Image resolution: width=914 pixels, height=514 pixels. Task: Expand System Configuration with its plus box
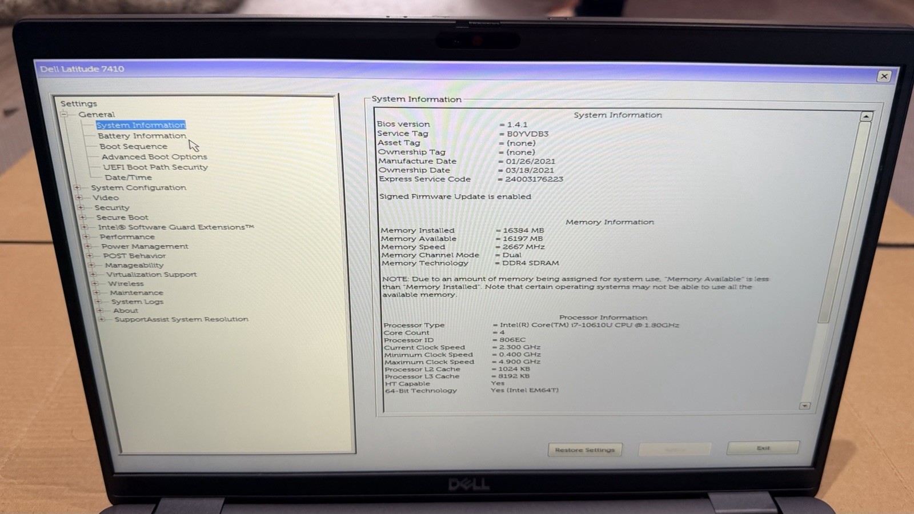pos(77,187)
